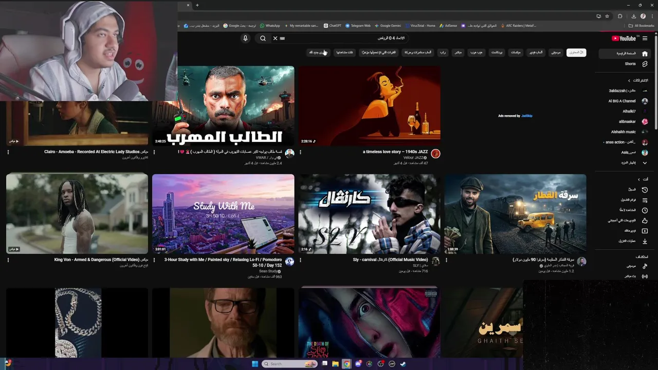Screen dimensions: 658x370
Task: Expand the You section header
Action: click(642, 179)
